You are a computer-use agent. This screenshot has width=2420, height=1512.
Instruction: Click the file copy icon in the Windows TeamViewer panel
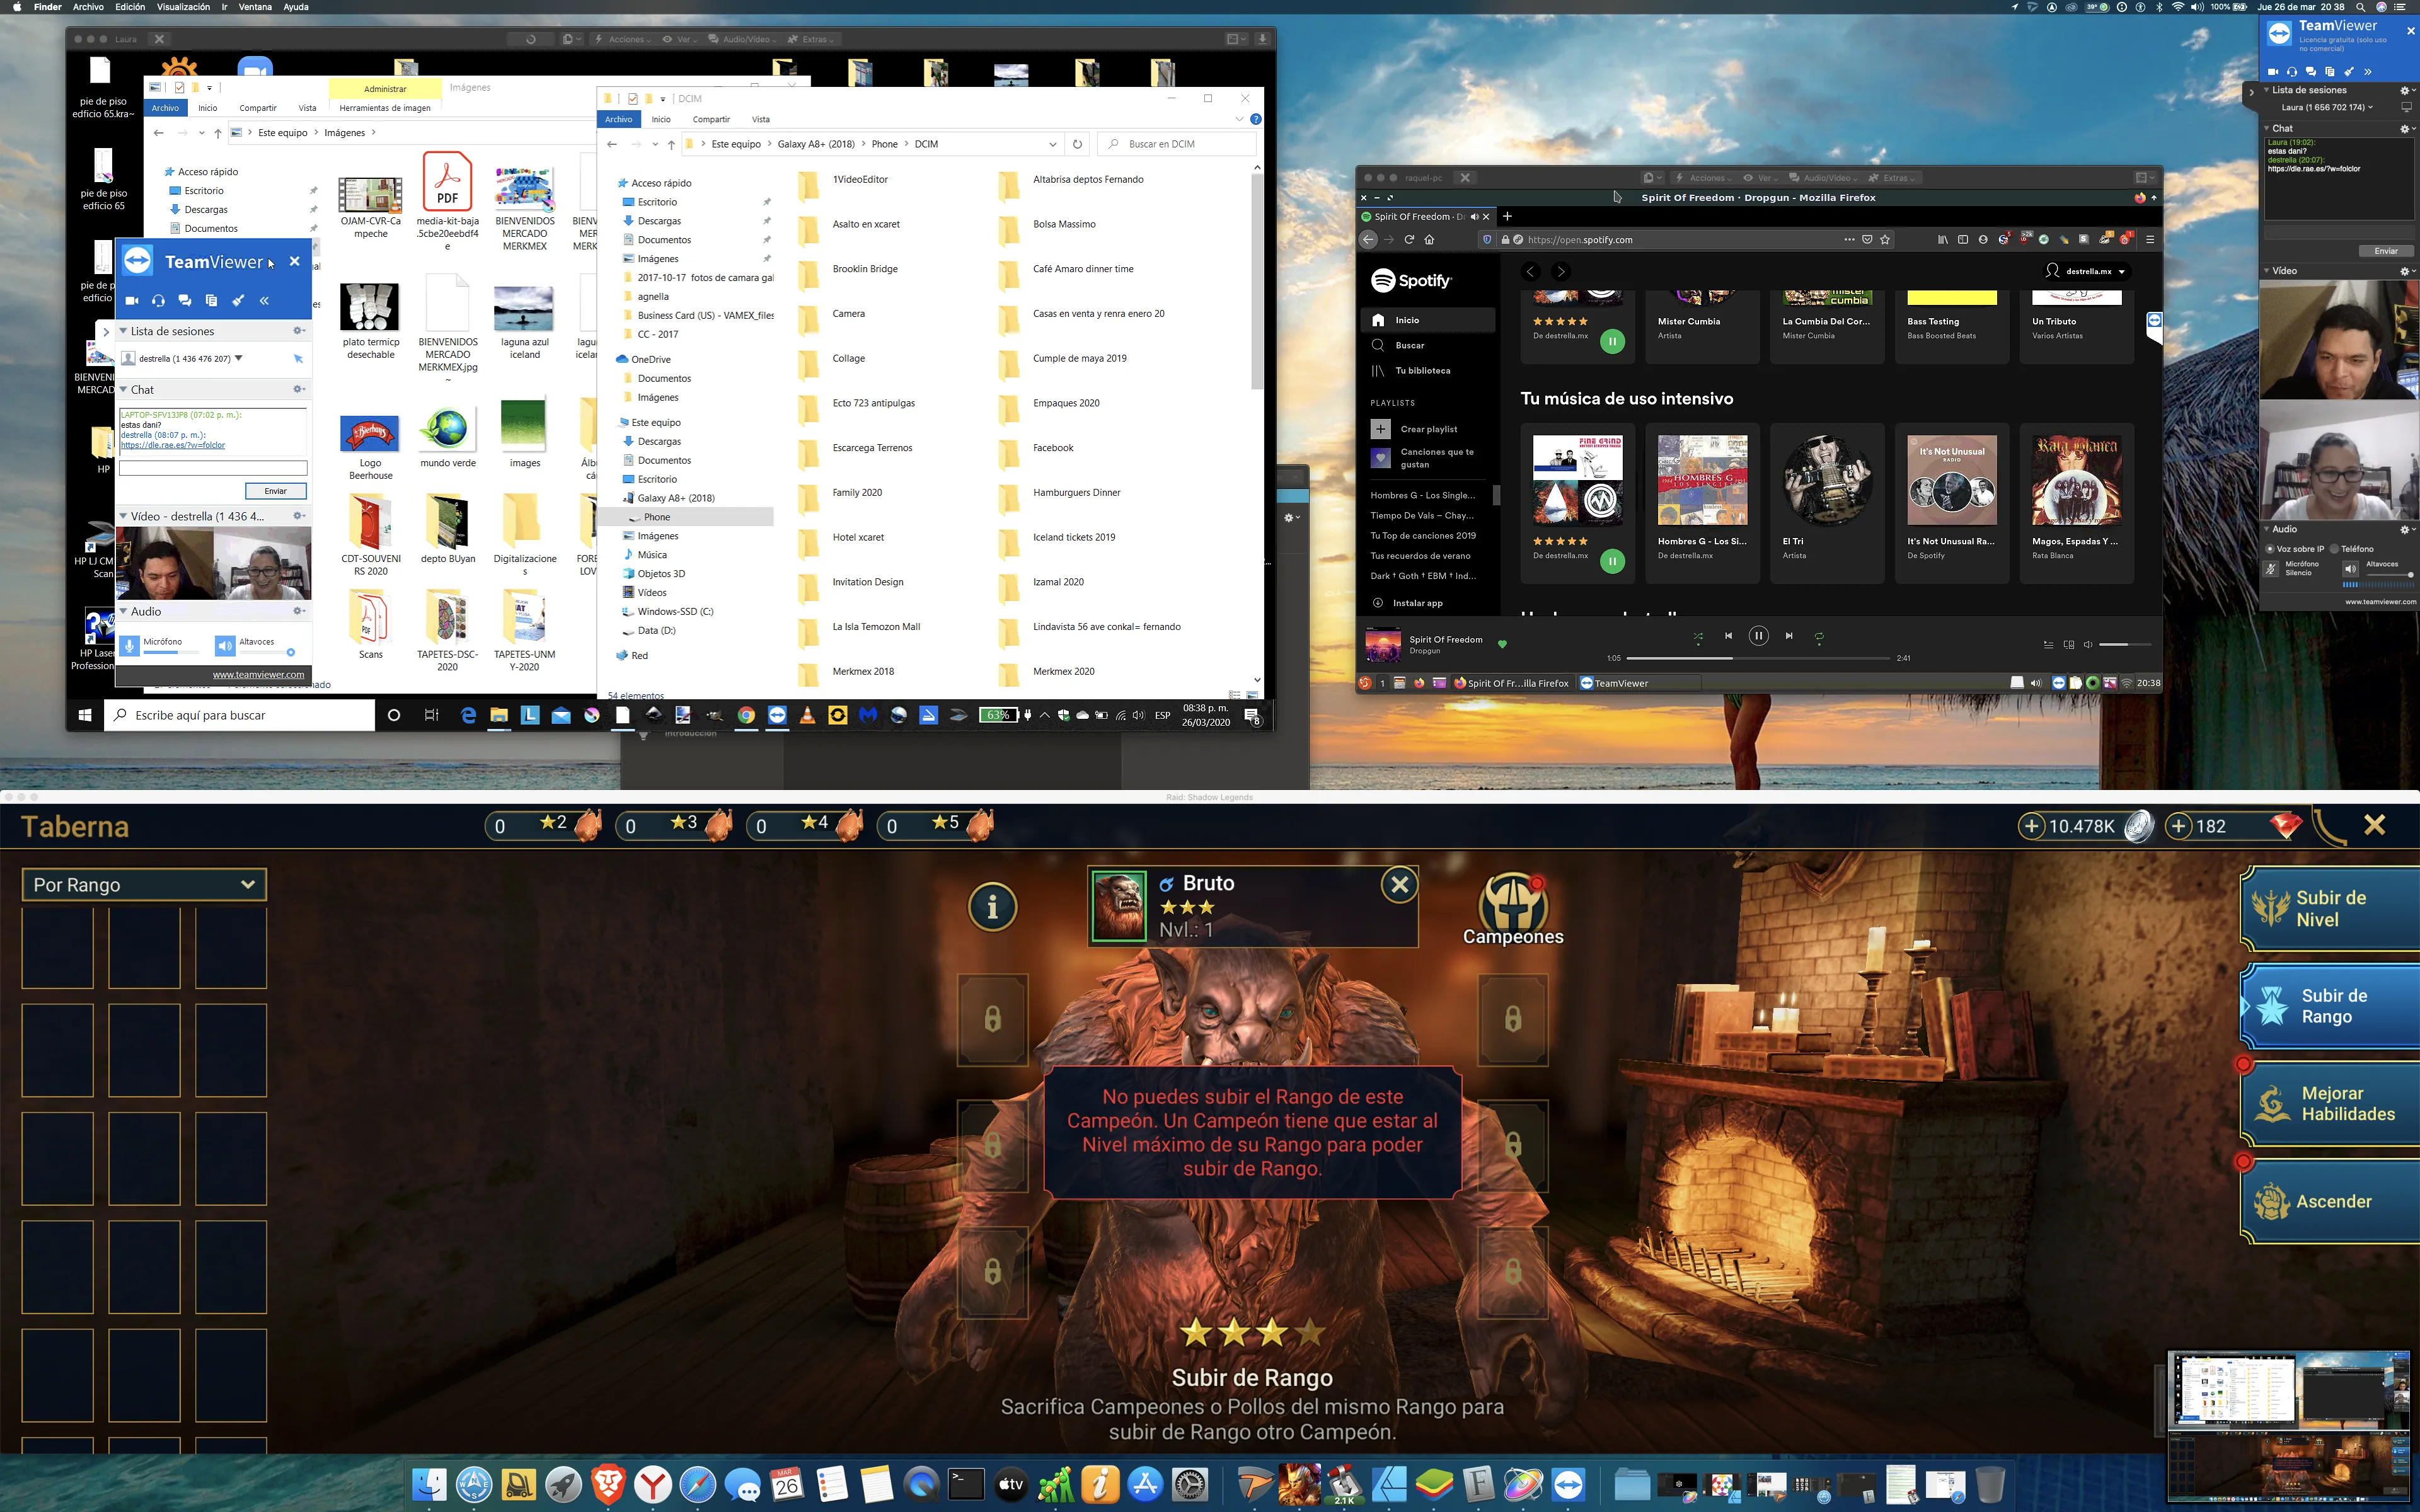tap(211, 300)
